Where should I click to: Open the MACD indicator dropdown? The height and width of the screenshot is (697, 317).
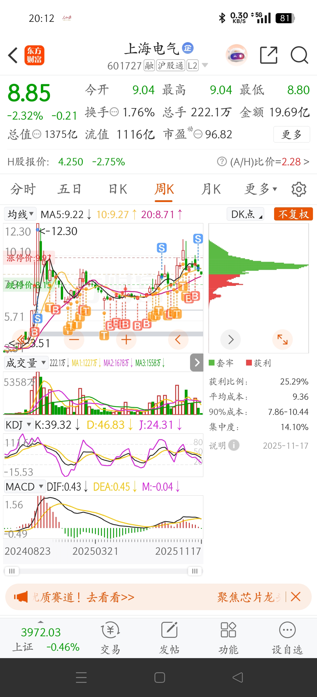[x=25, y=486]
